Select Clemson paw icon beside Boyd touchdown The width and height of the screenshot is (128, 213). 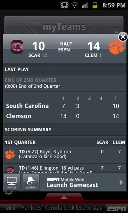tap(10, 154)
